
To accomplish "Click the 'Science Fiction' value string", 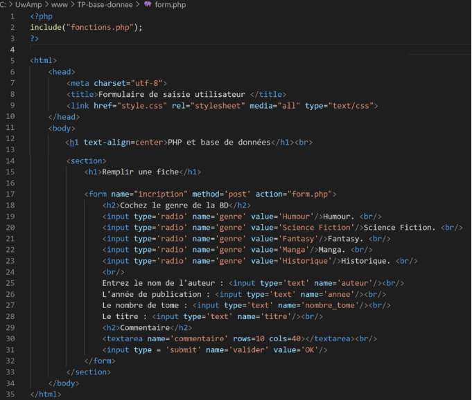I will click(315, 228).
